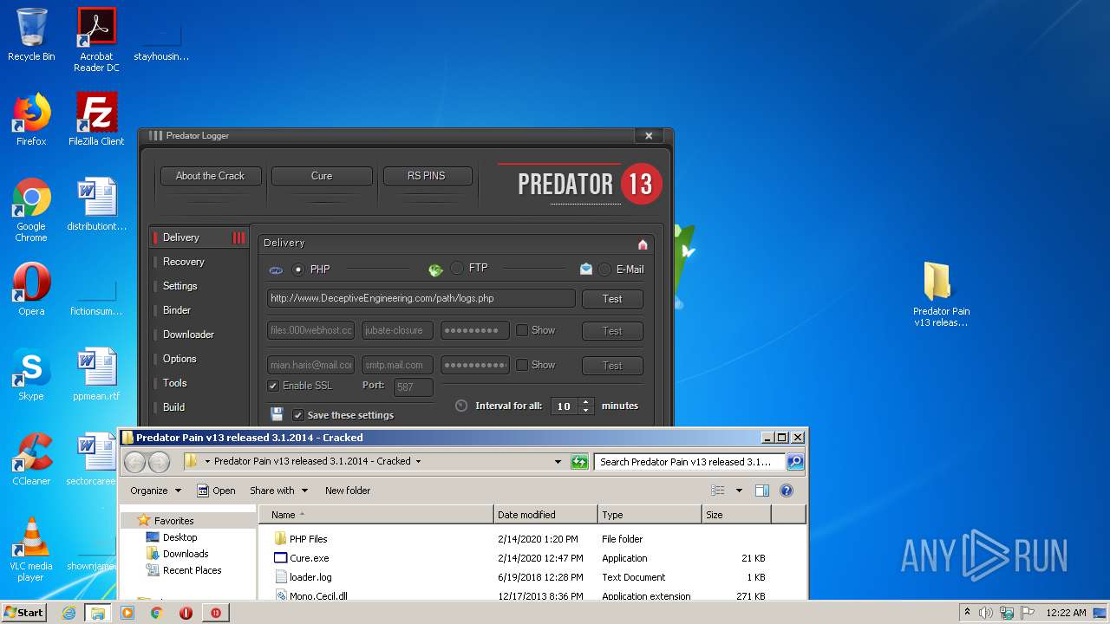Expand the Share with dropdown

[278, 491]
